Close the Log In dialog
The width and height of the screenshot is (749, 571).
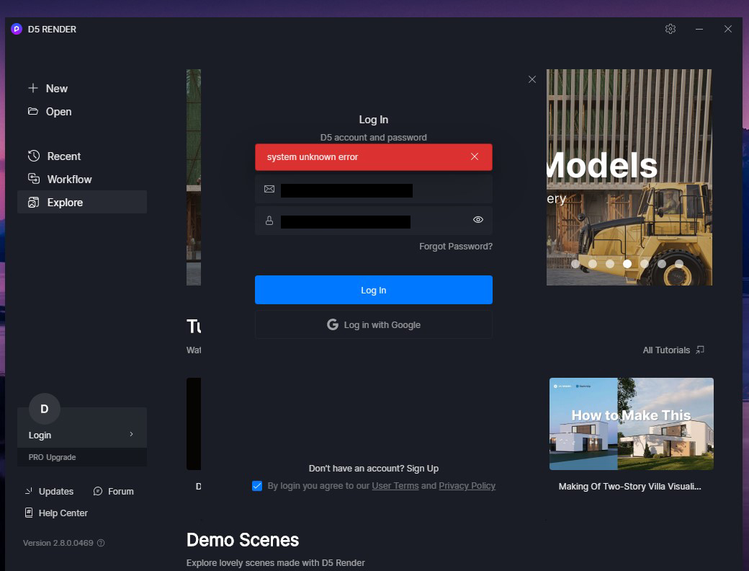[x=532, y=79]
